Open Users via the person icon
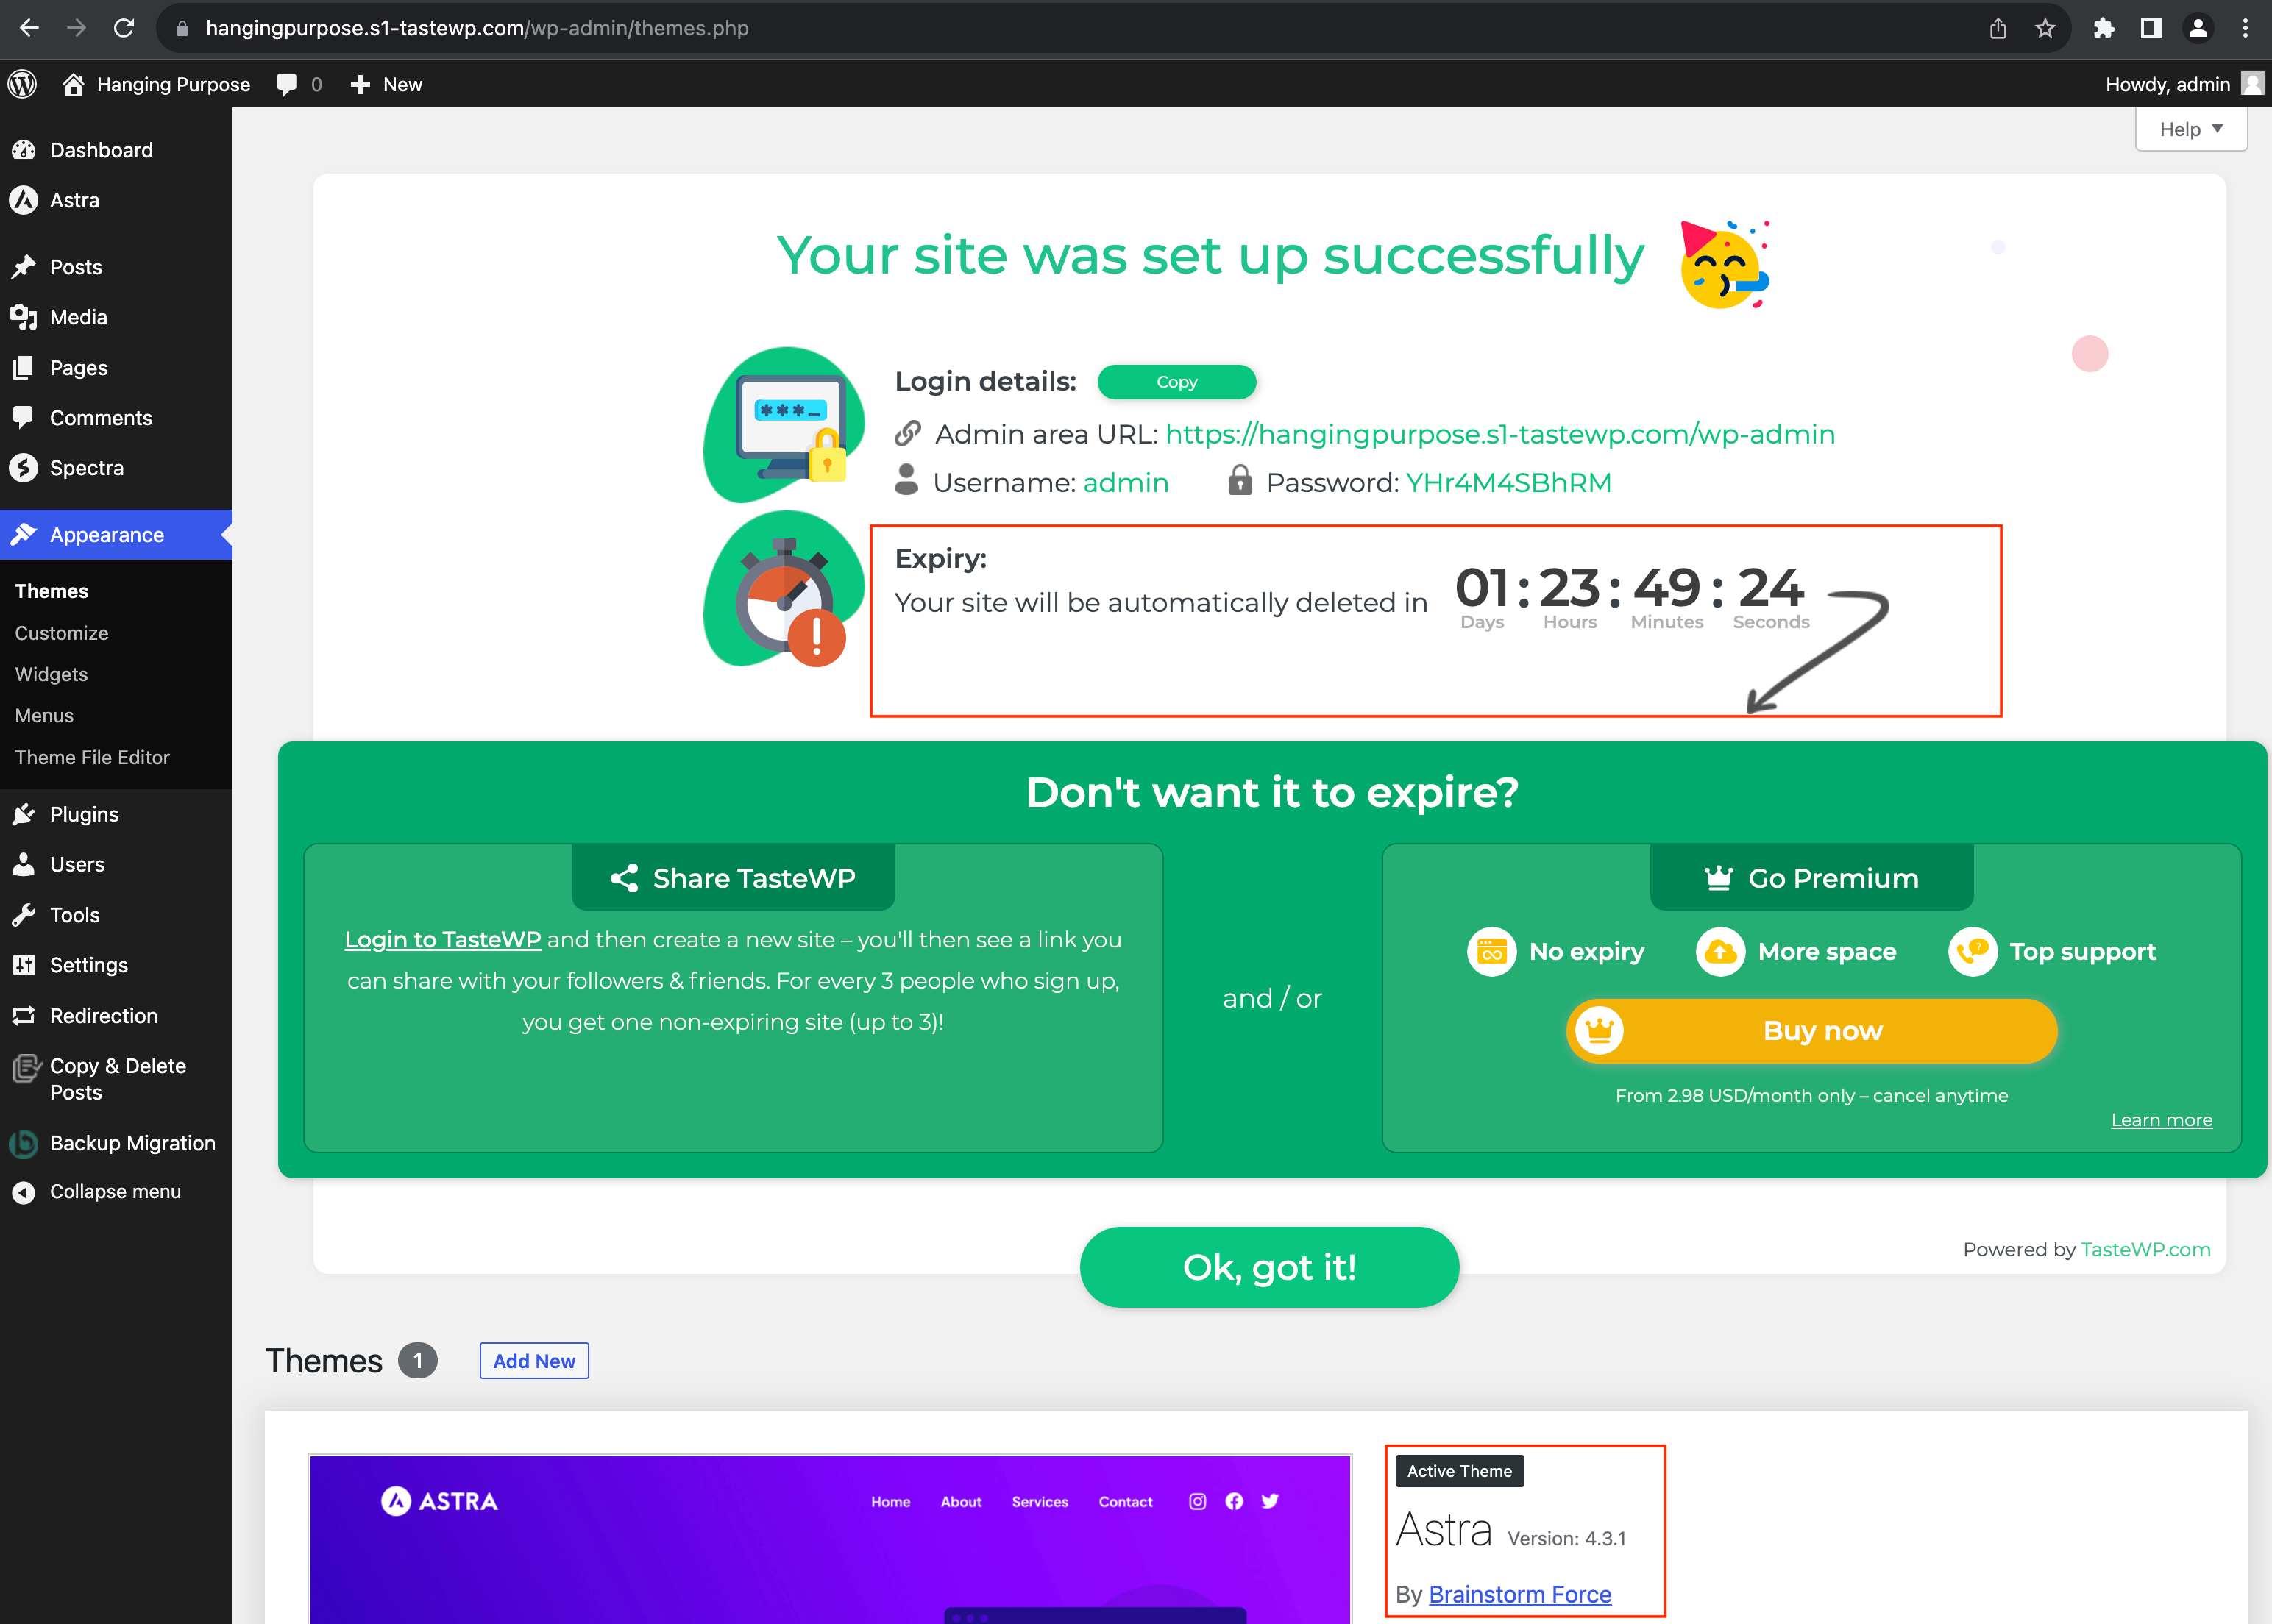Viewport: 2272px width, 1624px height. [25, 864]
